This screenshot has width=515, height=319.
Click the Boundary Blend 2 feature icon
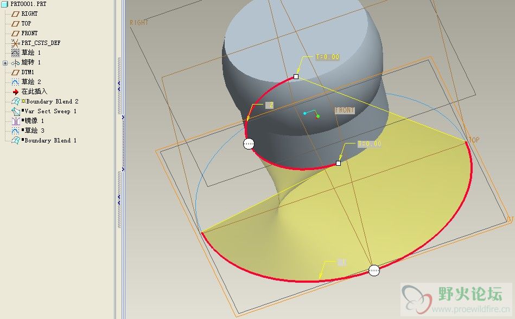click(15, 102)
